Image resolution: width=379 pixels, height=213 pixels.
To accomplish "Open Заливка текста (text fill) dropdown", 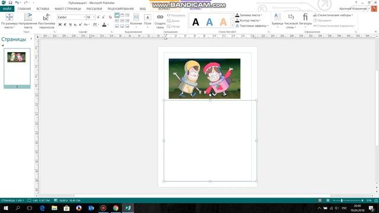I will pyautogui.click(x=249, y=15).
